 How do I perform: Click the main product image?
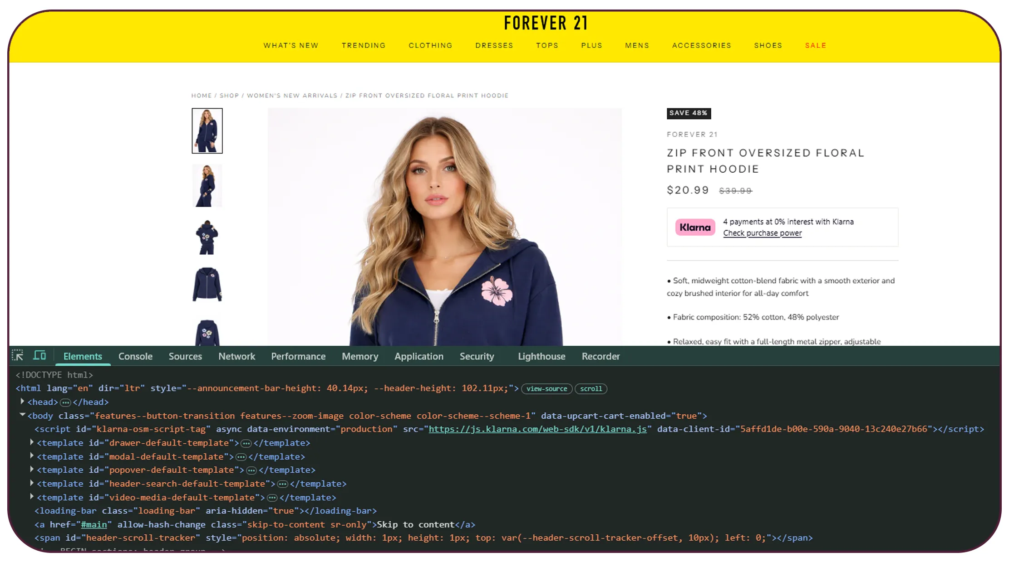(x=444, y=227)
